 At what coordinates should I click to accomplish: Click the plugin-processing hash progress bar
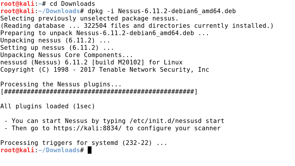pyautogui.click(x=99, y=92)
